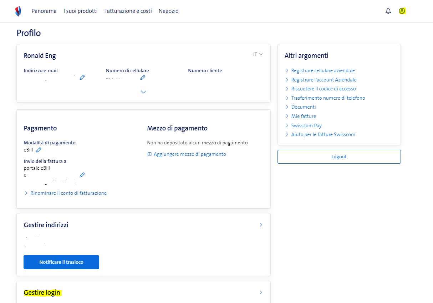Open the IT language dropdown
The width and height of the screenshot is (433, 303).
click(x=258, y=54)
